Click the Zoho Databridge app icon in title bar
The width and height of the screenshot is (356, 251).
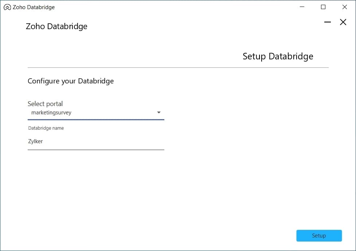(x=7, y=7)
